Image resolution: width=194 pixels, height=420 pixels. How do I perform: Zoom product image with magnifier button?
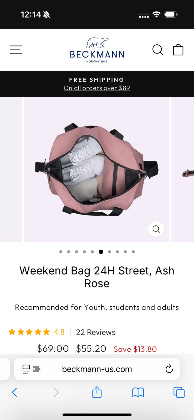[156, 229]
